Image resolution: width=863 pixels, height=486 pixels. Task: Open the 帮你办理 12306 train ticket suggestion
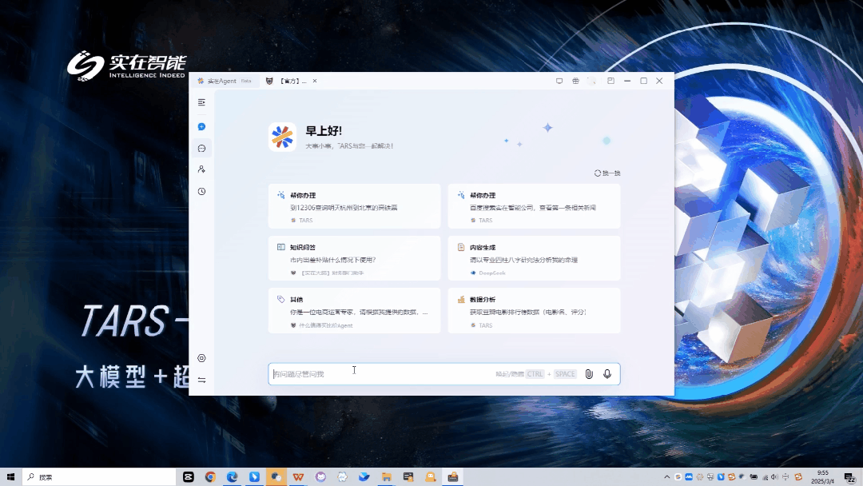(354, 205)
